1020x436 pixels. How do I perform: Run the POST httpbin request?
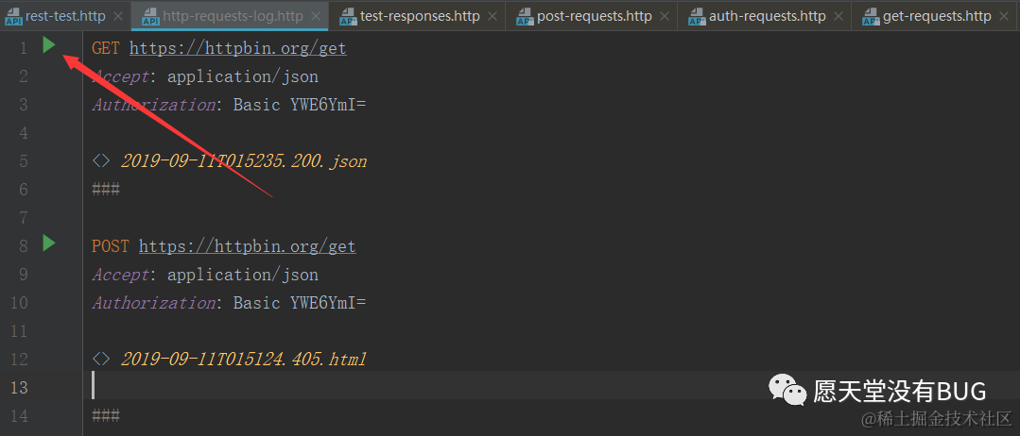click(x=49, y=243)
